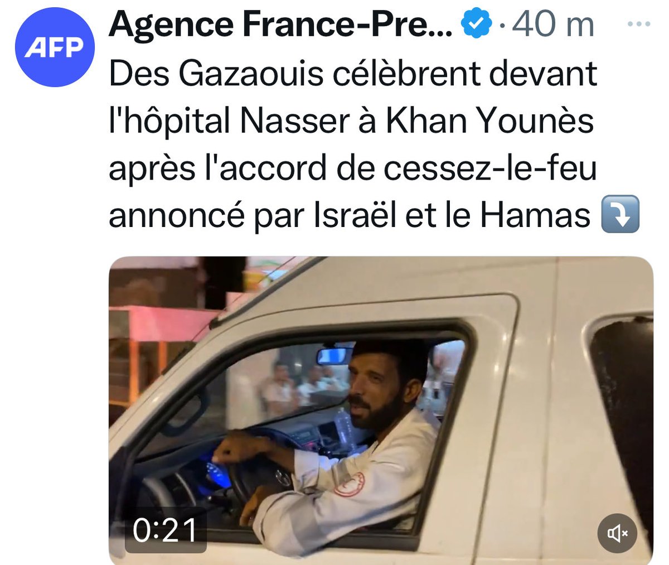The height and width of the screenshot is (565, 669).
Task: Click the water bottle on the dashboard
Action: click(344, 426)
